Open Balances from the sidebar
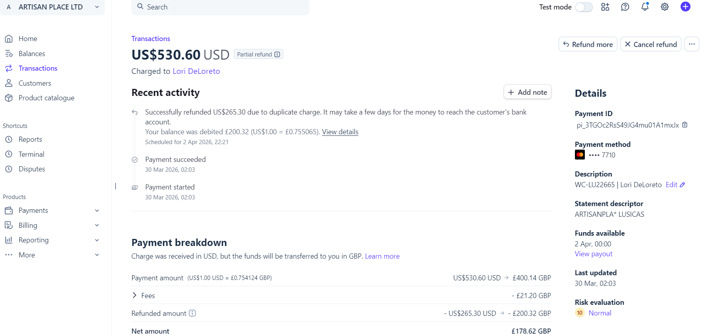715x336 pixels. (32, 54)
